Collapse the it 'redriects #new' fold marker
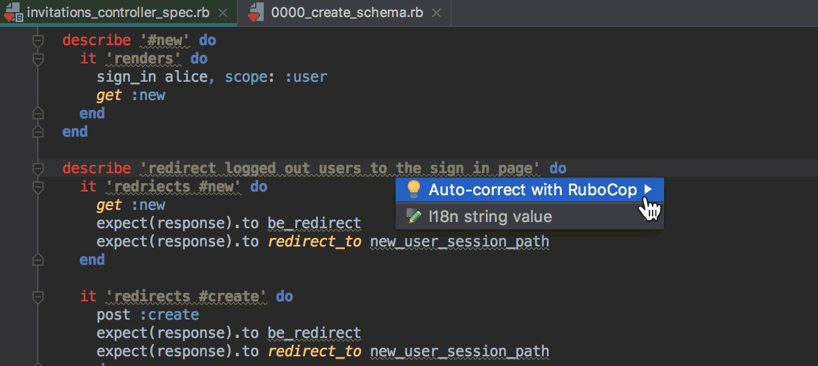This screenshot has width=818, height=366. 38,187
